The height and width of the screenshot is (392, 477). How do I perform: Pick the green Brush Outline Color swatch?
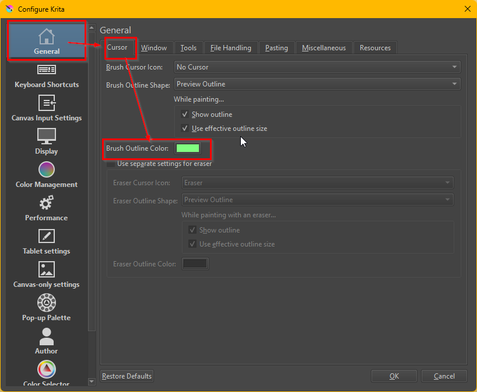coord(188,148)
